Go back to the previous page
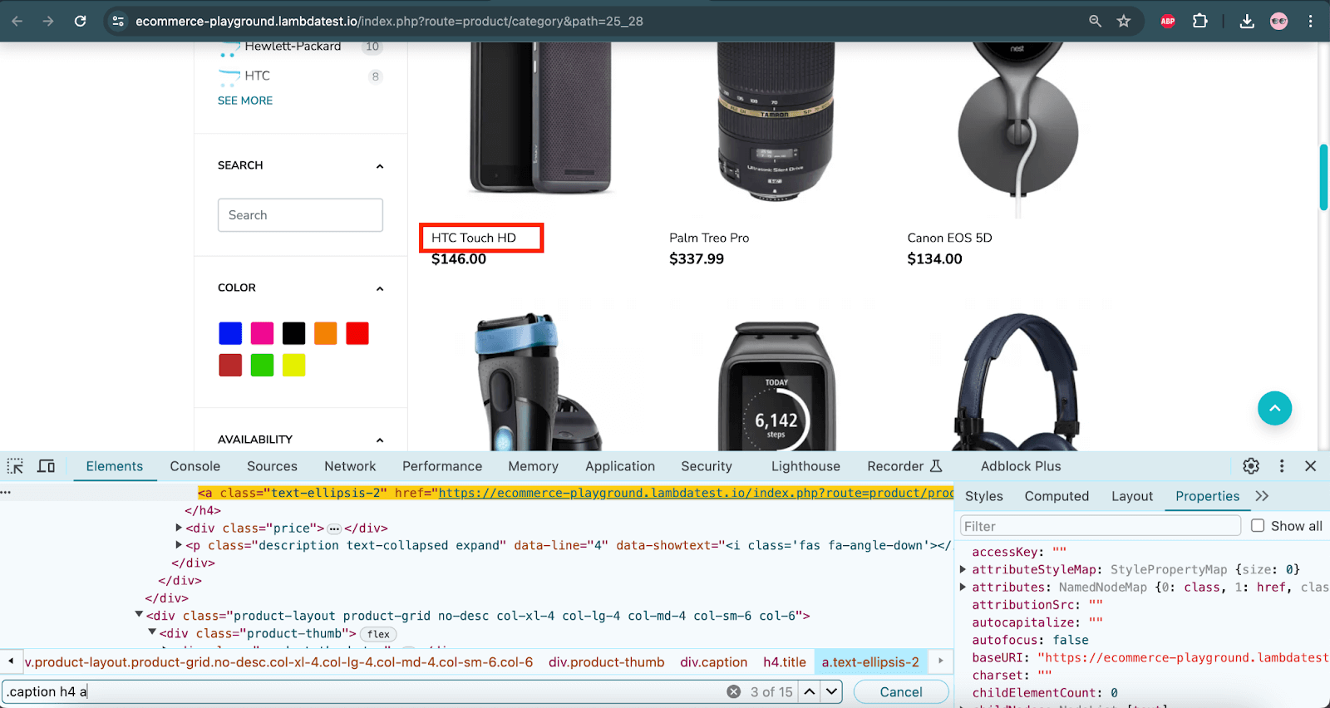This screenshot has width=1330, height=708. (17, 21)
